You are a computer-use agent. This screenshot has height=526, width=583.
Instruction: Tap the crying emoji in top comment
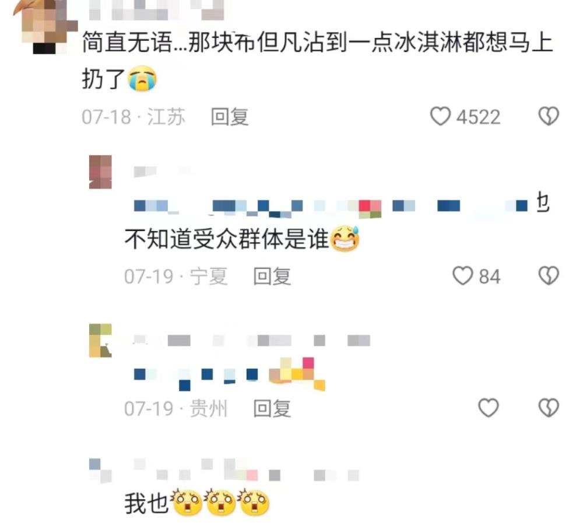coord(142,79)
